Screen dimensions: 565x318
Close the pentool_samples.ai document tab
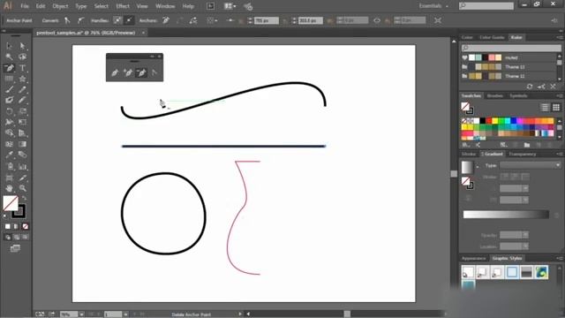(143, 33)
